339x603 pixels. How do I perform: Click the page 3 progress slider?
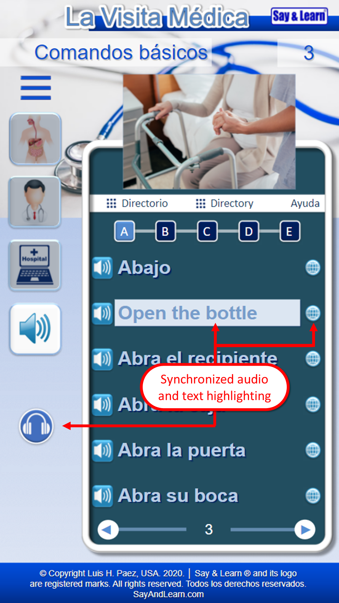209,529
